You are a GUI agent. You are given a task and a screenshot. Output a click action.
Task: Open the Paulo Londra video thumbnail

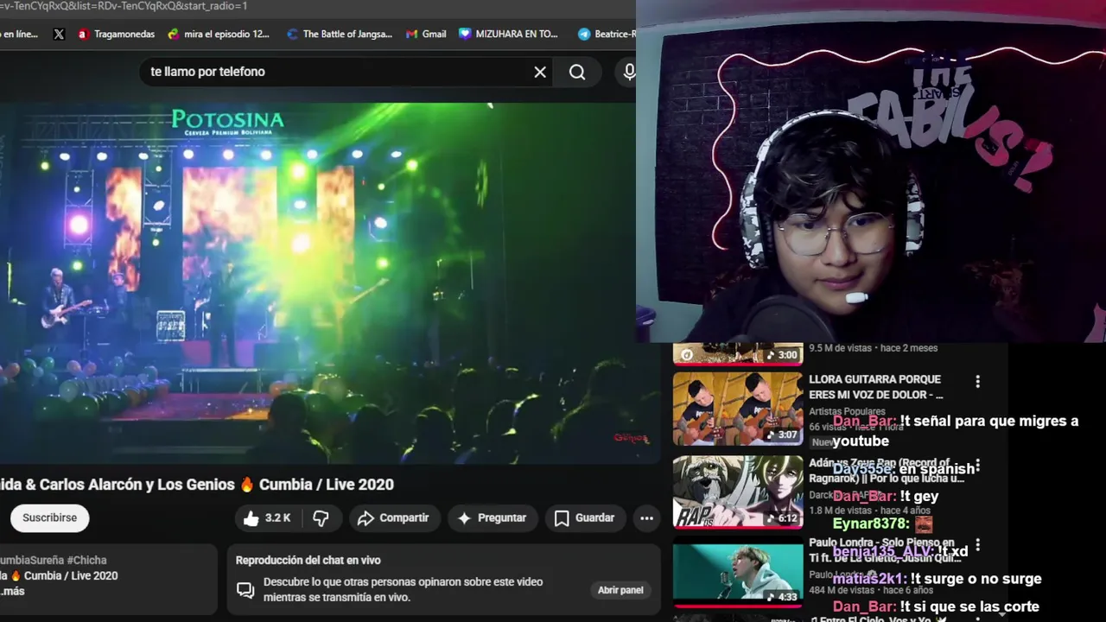(738, 570)
